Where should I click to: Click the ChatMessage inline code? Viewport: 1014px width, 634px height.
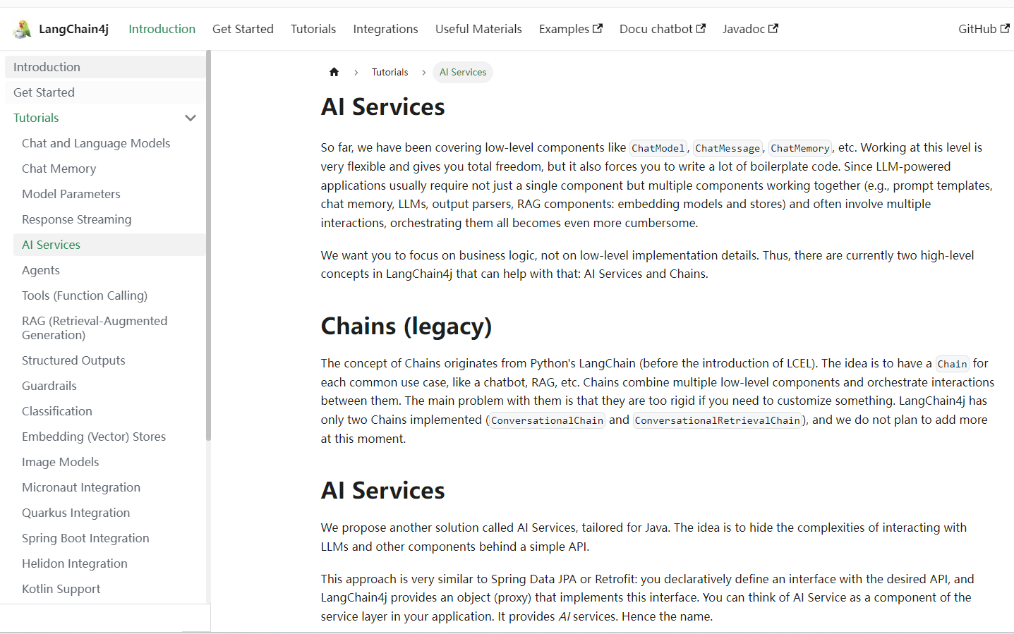click(x=728, y=148)
